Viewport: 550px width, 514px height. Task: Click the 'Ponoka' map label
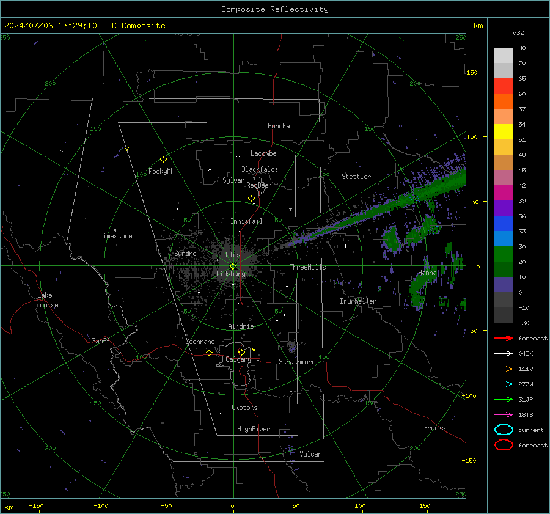click(x=279, y=126)
